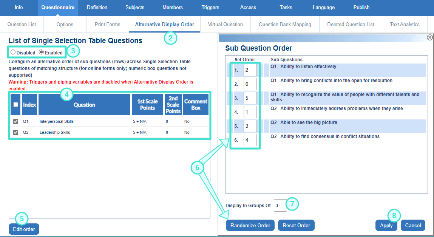Click the Reset Order button
Screen dimensions: 434x237
pos(296,226)
